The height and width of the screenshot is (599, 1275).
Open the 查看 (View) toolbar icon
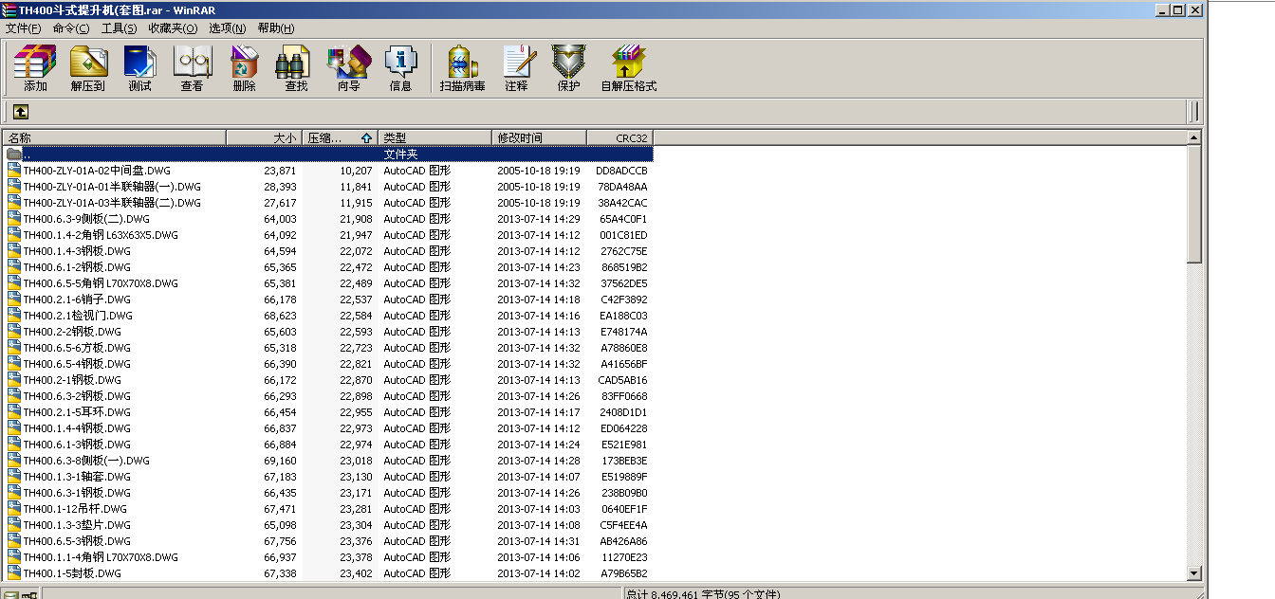point(193,62)
